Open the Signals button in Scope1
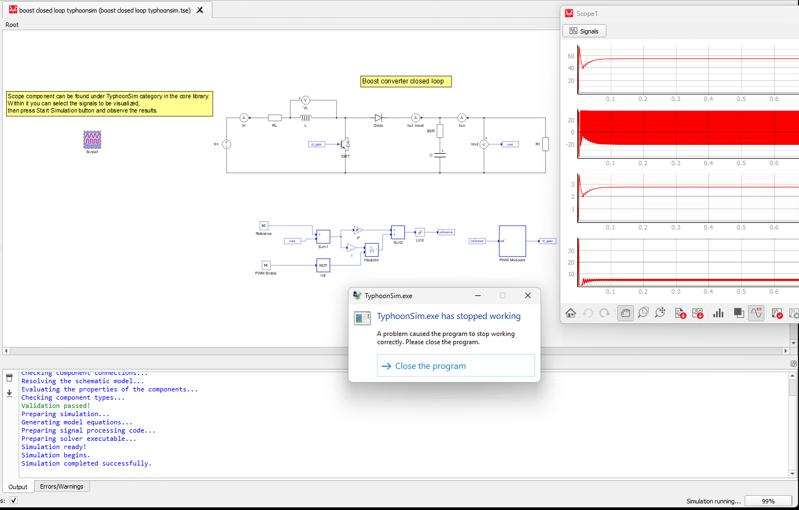Viewport: 799px width, 510px height. pos(584,31)
